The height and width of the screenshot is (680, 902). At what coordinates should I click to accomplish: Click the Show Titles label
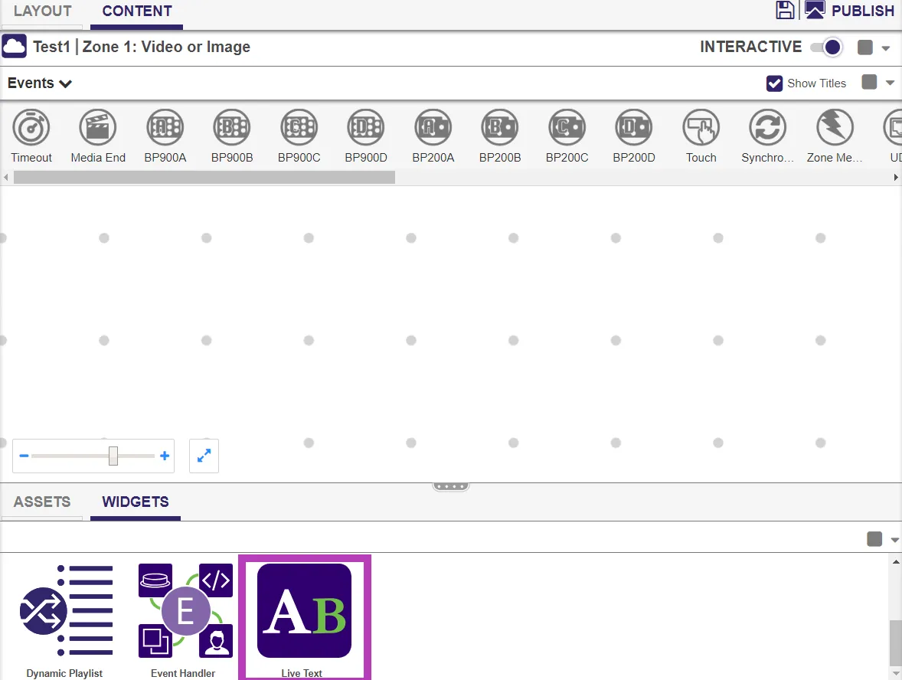tap(816, 83)
